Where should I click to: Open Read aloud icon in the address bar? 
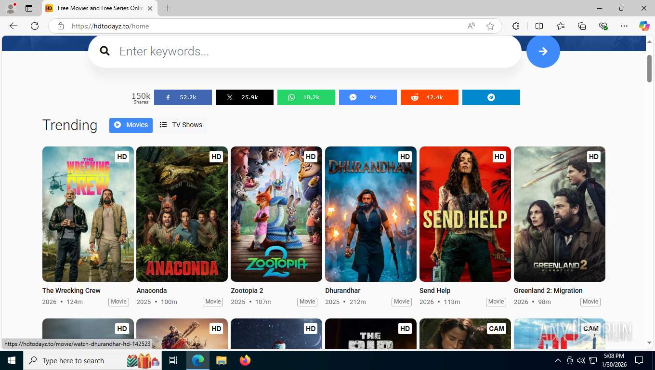pos(471,26)
